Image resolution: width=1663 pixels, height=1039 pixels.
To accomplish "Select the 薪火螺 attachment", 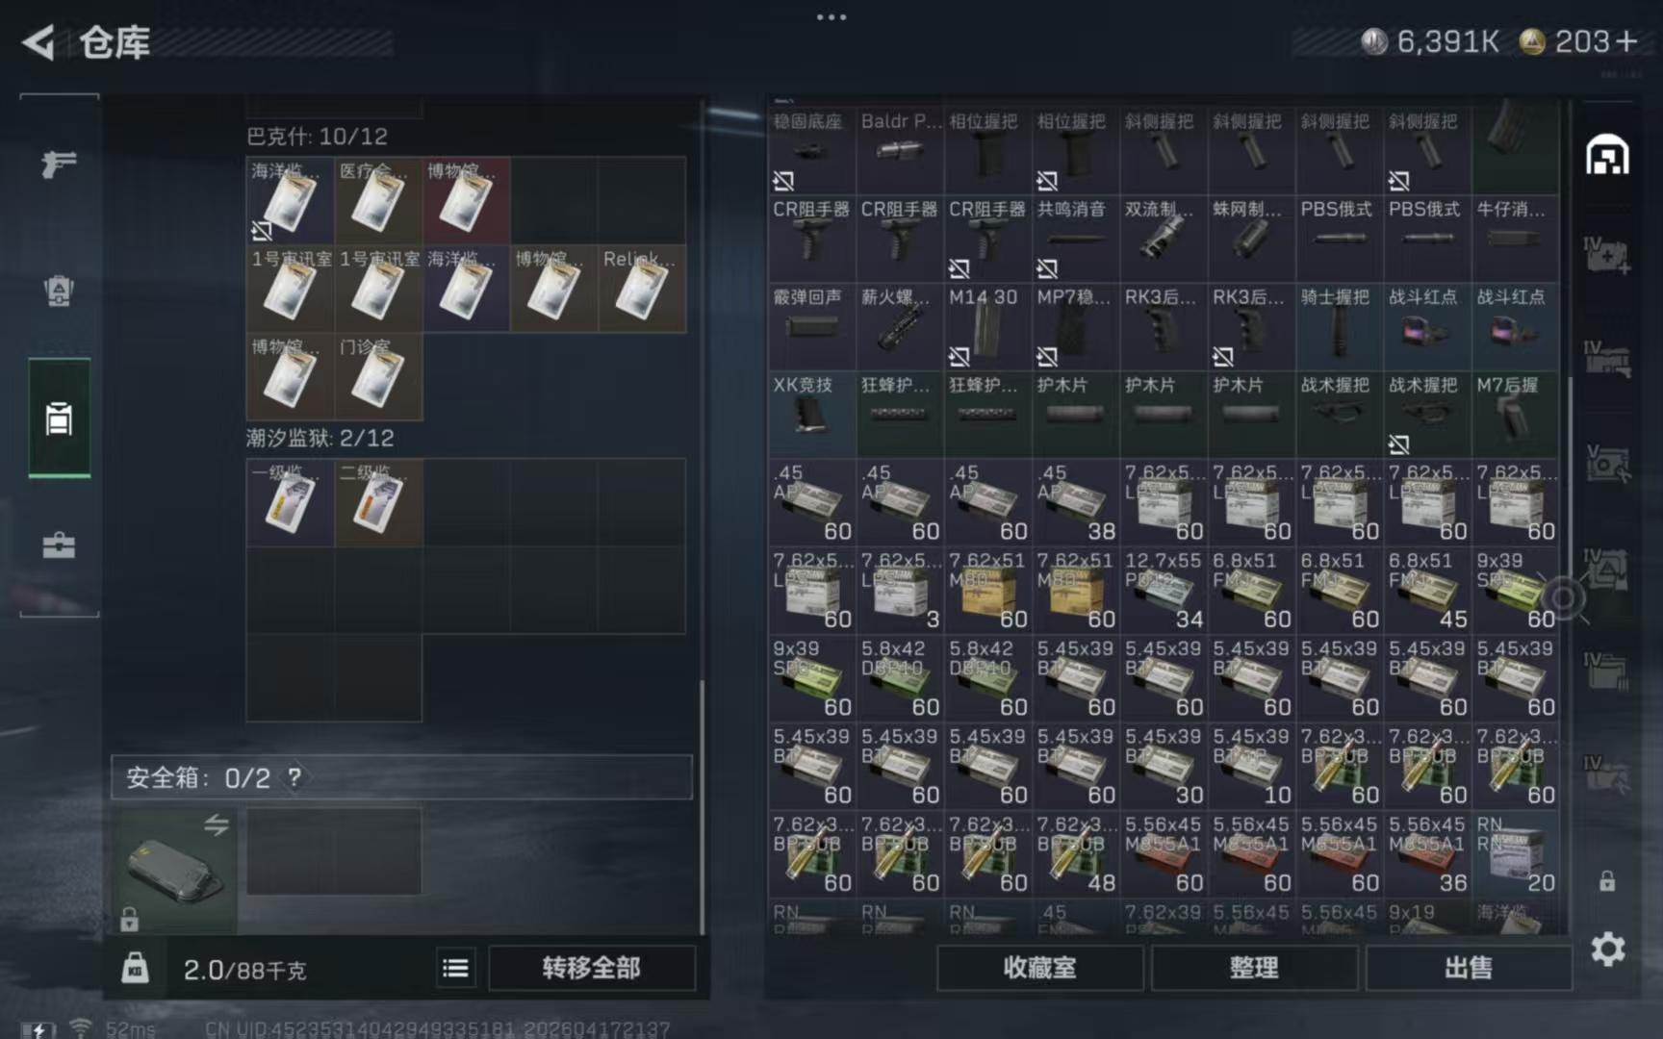I will tap(900, 325).
